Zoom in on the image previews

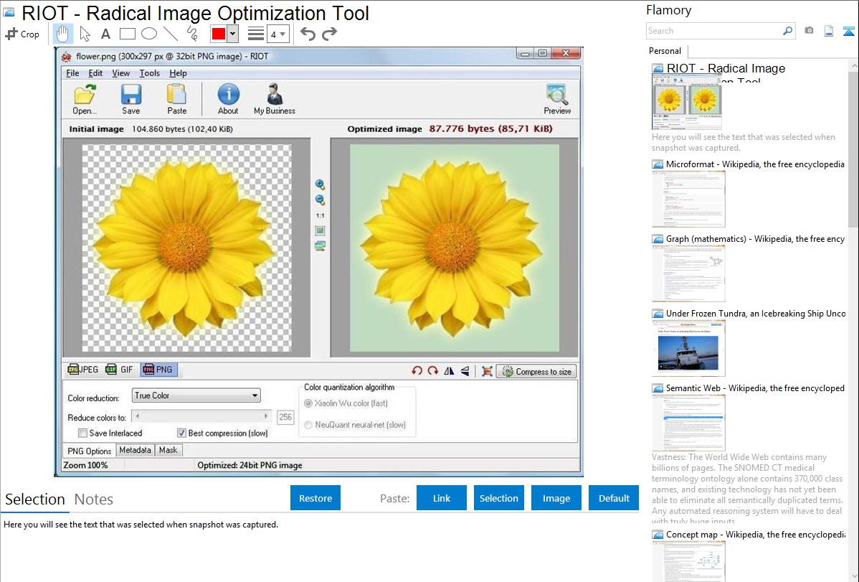320,185
